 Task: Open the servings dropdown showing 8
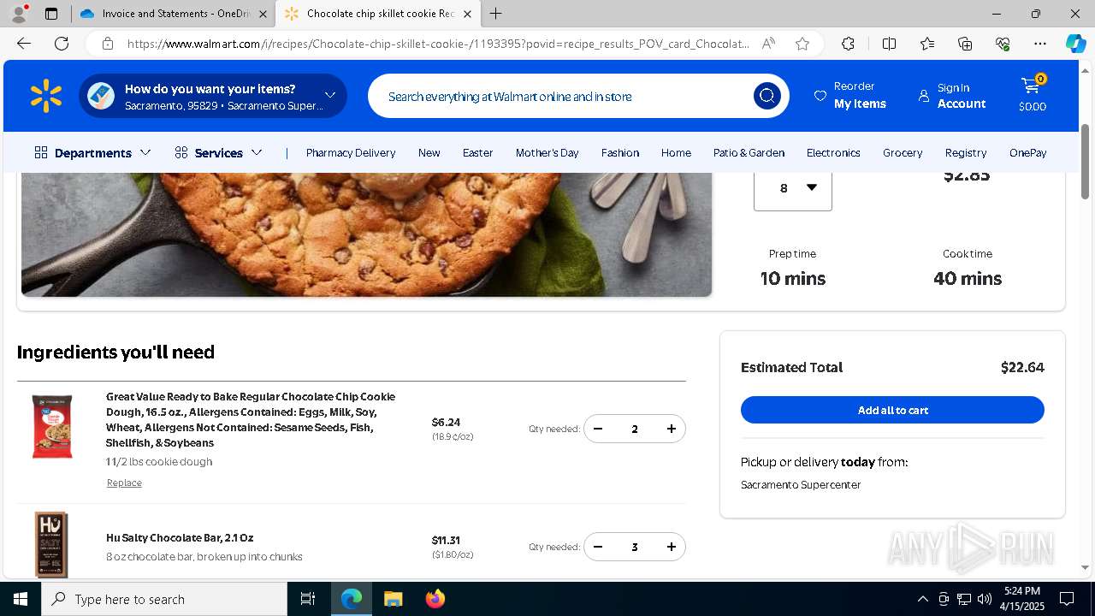point(793,188)
